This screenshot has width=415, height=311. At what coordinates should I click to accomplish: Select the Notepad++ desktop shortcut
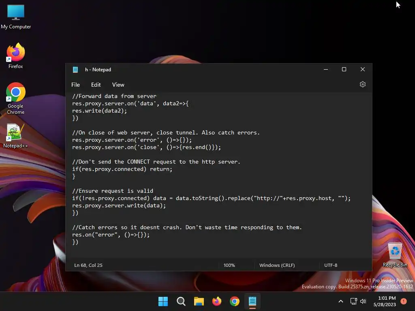tap(16, 136)
